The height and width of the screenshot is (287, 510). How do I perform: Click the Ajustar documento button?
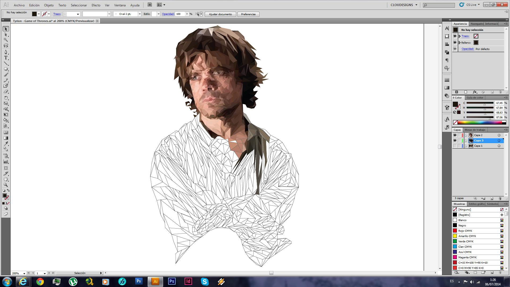(x=220, y=14)
